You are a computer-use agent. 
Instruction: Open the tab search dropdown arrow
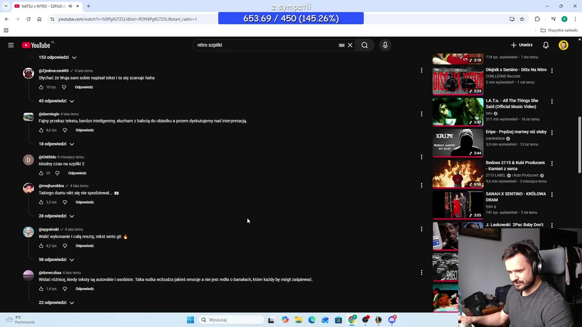pyautogui.click(x=5, y=6)
